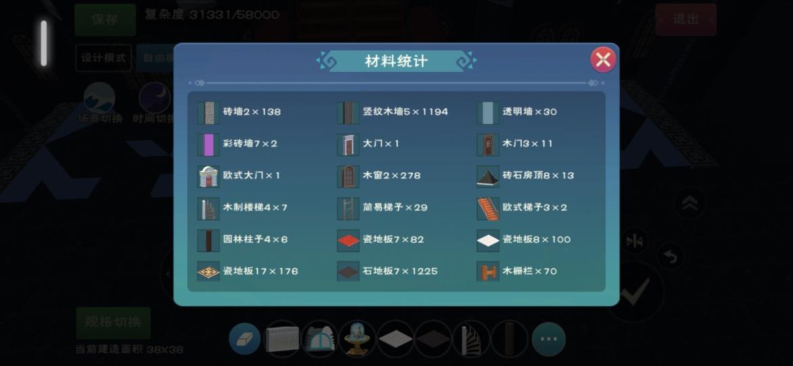Toggle 场景切换 scene switch icon

coord(99,97)
